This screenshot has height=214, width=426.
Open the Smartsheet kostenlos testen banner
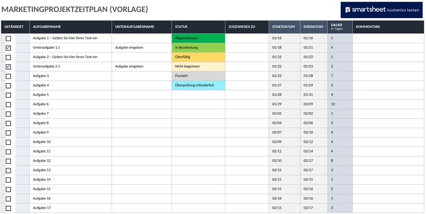(381, 10)
